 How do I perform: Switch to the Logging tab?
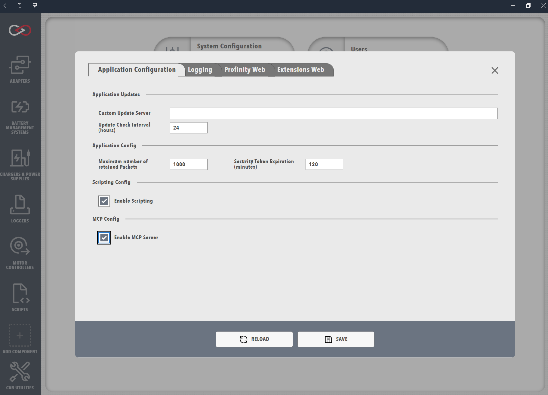pyautogui.click(x=200, y=70)
